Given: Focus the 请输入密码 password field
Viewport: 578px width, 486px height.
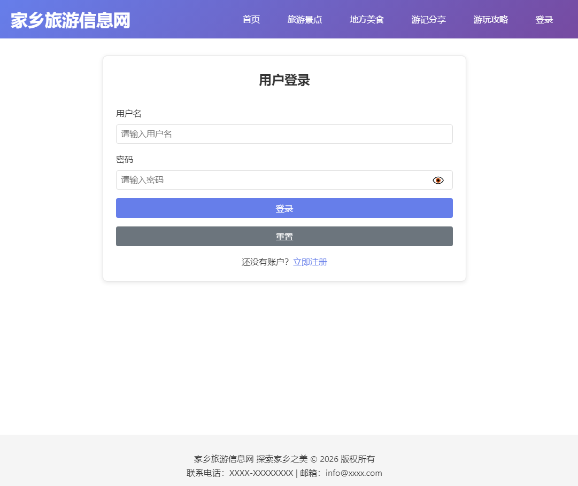Looking at the screenshot, I should 284,180.
